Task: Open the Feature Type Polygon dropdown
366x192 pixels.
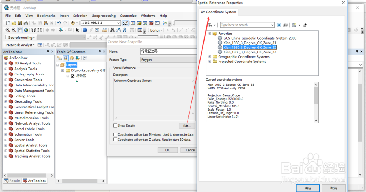Action: (x=168, y=60)
